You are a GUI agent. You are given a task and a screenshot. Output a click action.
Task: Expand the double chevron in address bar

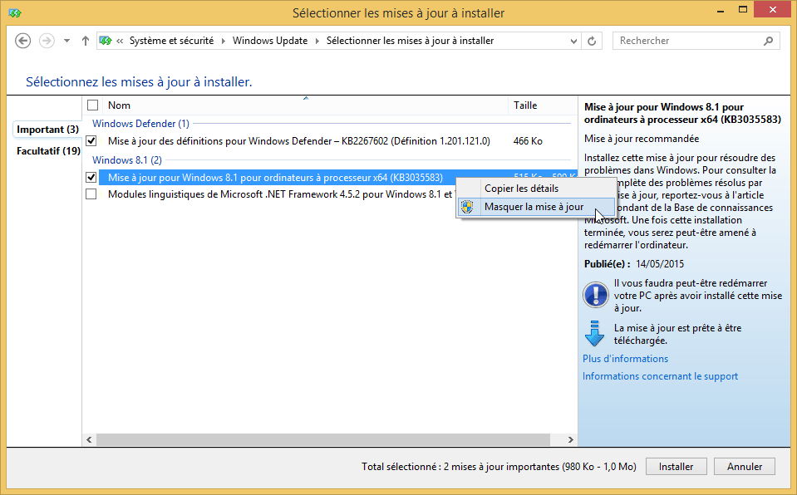click(120, 41)
